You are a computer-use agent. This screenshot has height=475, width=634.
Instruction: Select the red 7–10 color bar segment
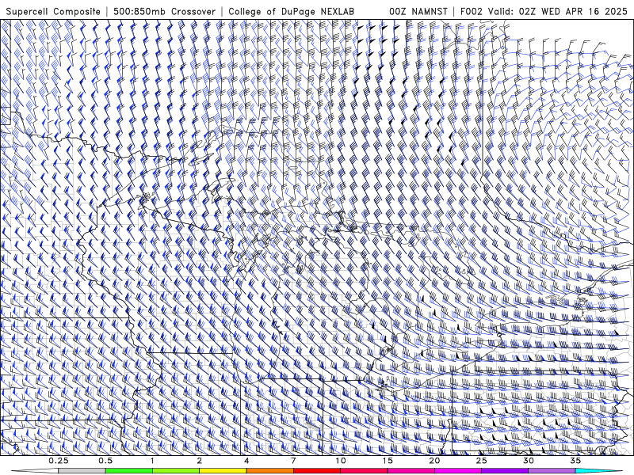pos(317,471)
